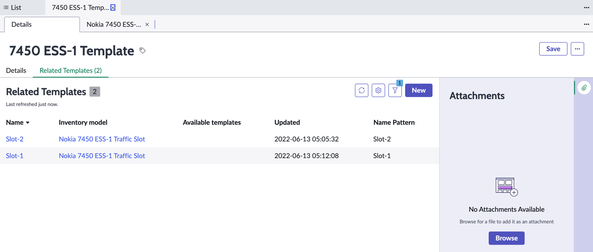Open Nokia 7450 ESS-1 Traffic Slot for Slot-2
Viewport: 593px width, 252px height.
tap(102, 139)
